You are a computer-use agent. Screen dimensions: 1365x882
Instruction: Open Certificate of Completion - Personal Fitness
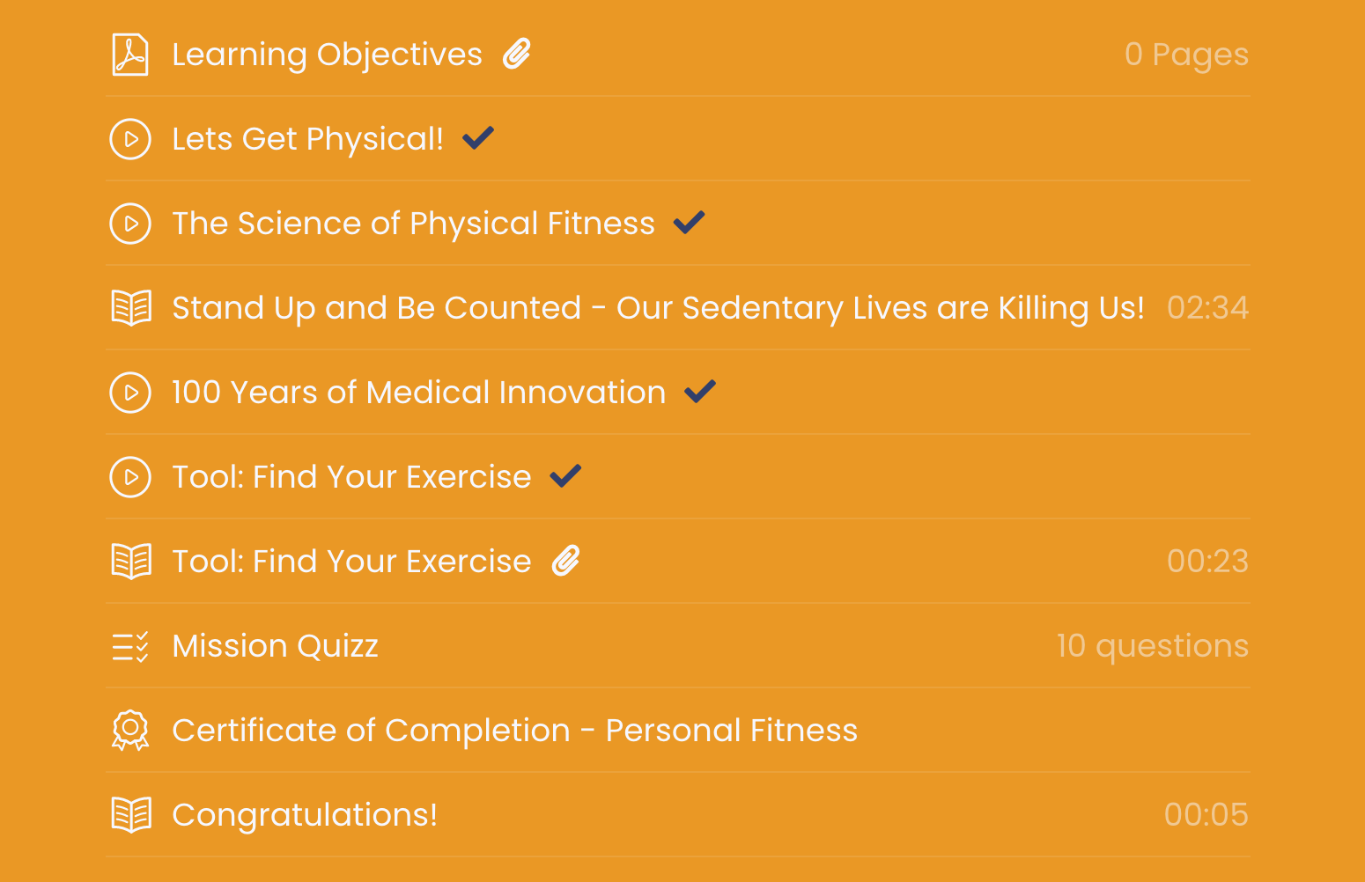[514, 731]
